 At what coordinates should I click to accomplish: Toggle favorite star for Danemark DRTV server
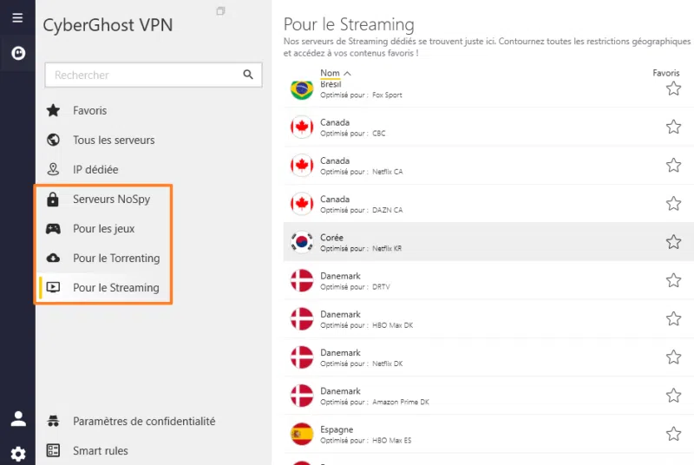pos(673,280)
